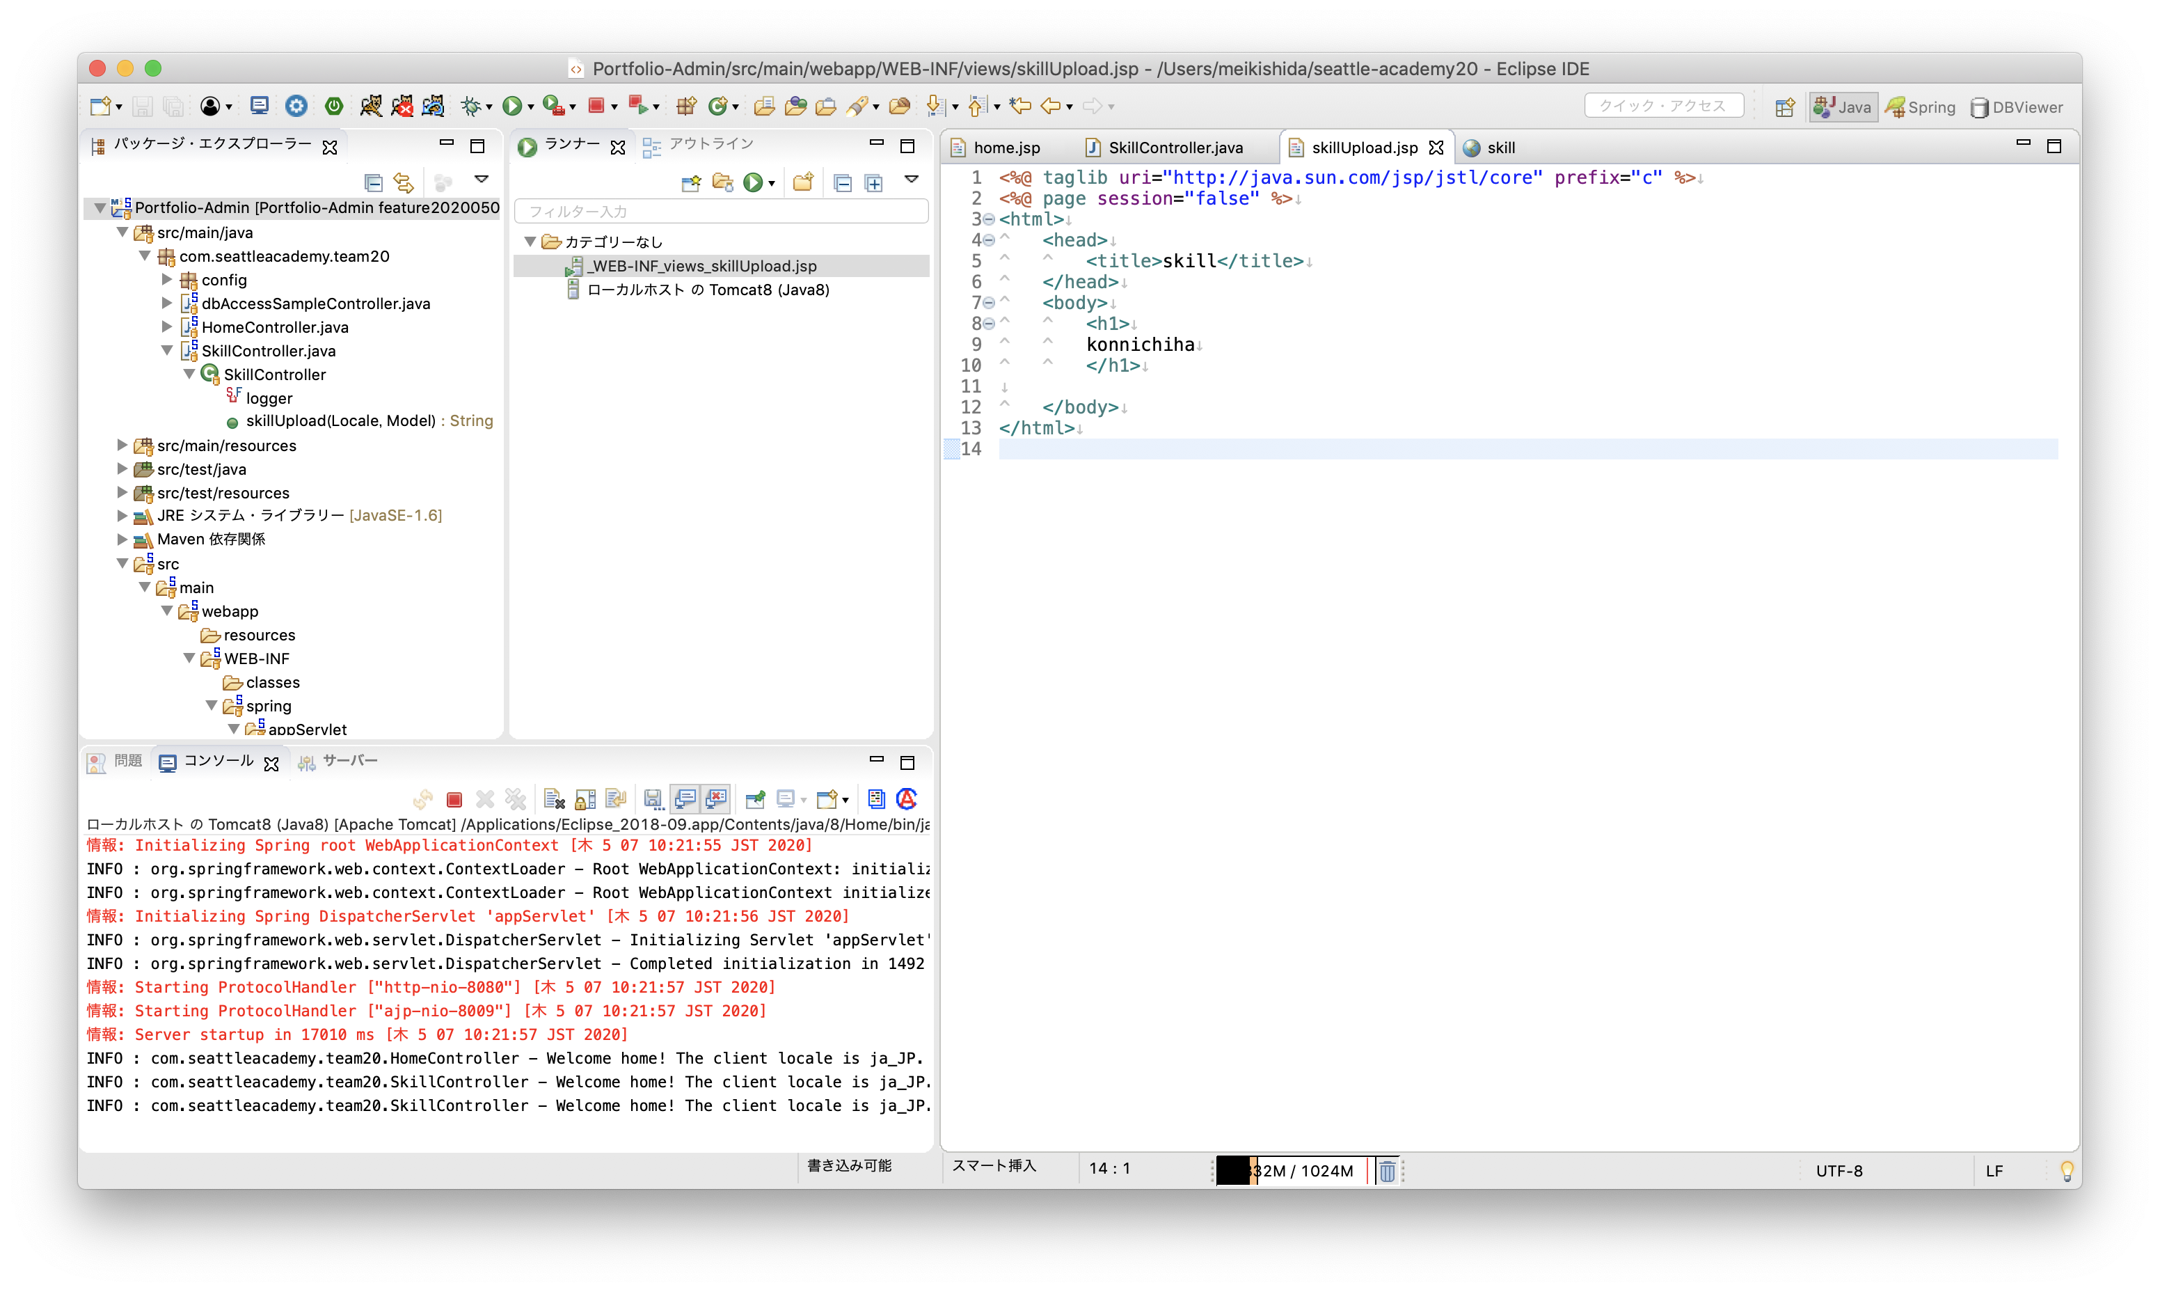Switch to the Spring perspective
2160x1292 pixels.
tap(1921, 107)
